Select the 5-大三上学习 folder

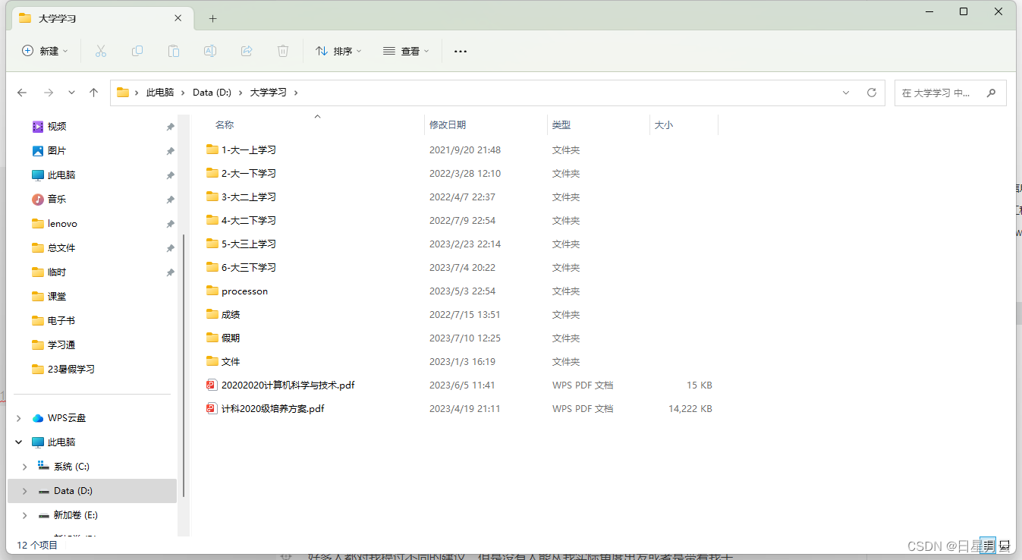click(248, 244)
